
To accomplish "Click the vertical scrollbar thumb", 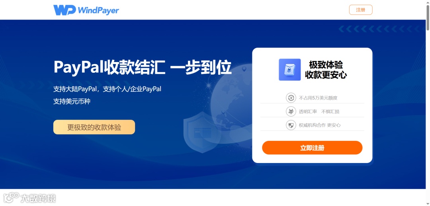I will 428,18.
